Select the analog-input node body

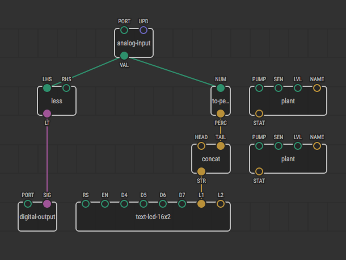[134, 43]
